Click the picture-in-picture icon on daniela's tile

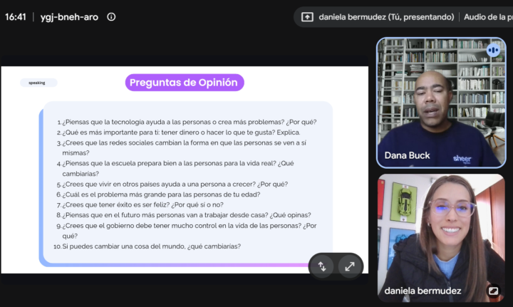493,291
